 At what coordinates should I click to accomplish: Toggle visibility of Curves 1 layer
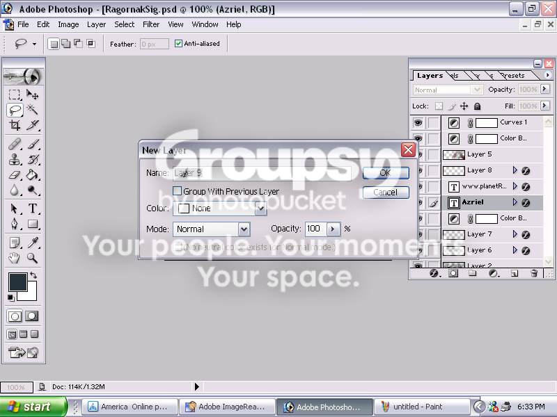[418, 123]
